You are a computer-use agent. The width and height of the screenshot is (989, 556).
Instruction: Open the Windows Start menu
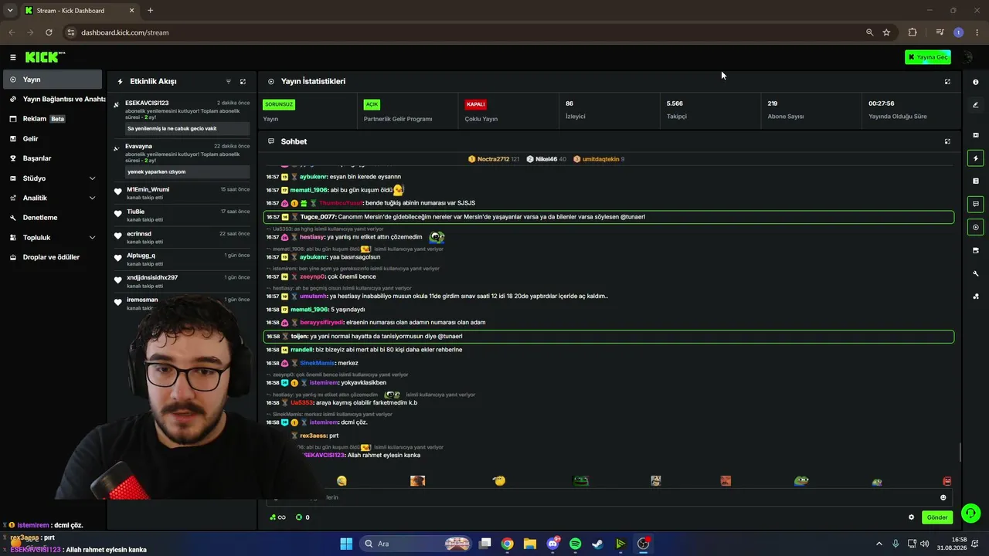point(346,544)
